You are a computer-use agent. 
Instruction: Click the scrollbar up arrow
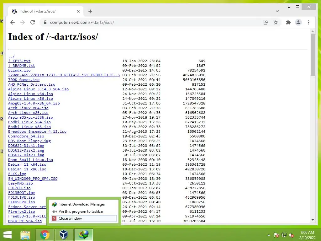[313, 31]
